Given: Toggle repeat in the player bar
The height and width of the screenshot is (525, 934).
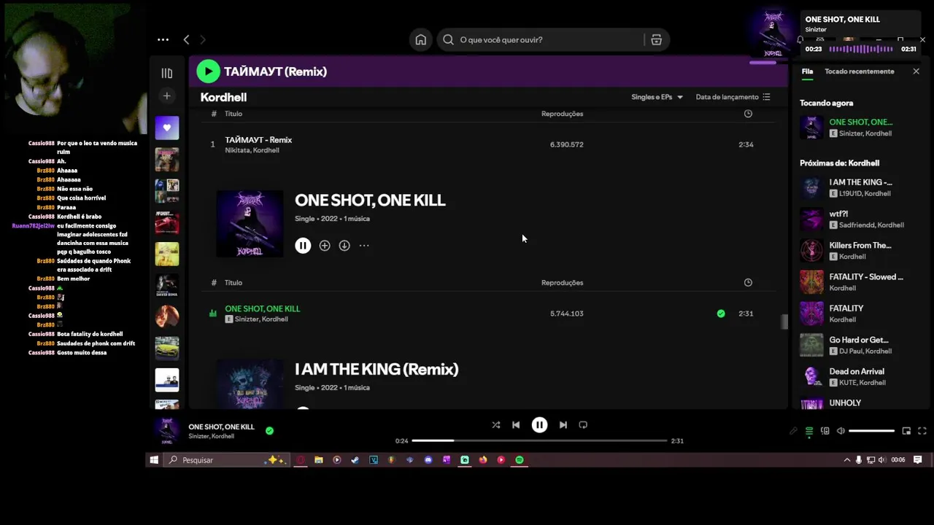Looking at the screenshot, I should click(583, 425).
